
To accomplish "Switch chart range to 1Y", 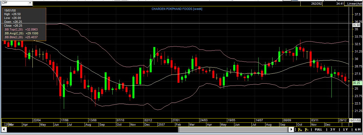I will click(x=345, y=130).
